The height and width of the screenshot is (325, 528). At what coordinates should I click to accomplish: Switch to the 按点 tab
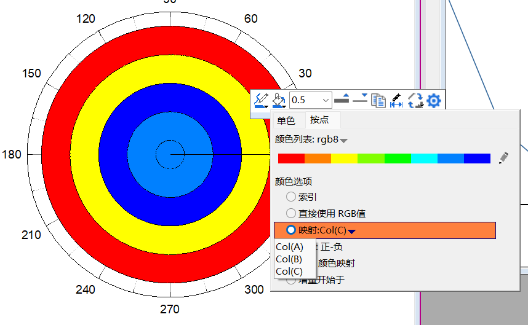click(x=319, y=120)
